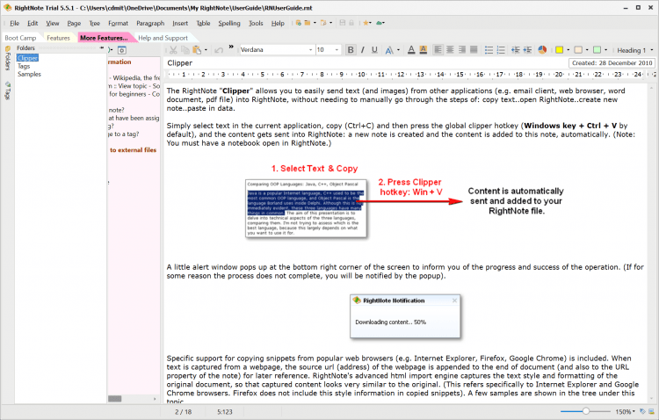Click the font color 'A' icon
659x420 pixels.
[x=411, y=50]
